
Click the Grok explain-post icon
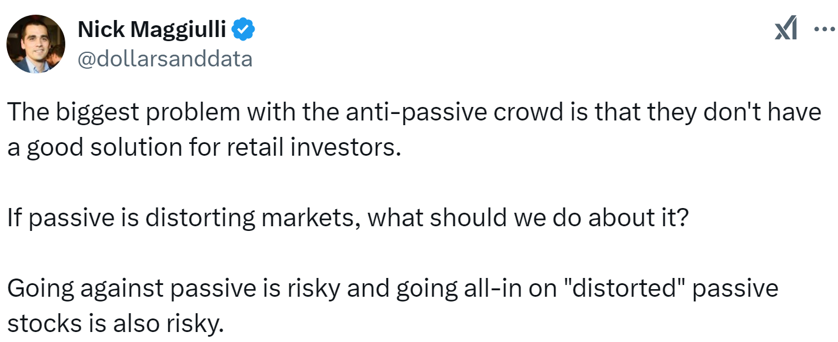[x=786, y=28]
